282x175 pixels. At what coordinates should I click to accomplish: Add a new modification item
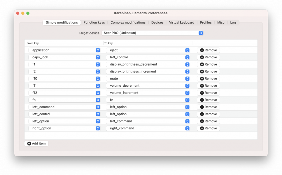click(x=36, y=143)
